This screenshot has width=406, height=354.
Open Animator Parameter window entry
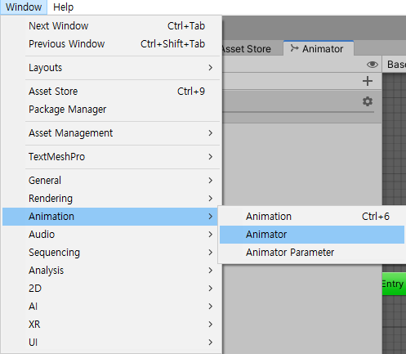pyautogui.click(x=312, y=253)
